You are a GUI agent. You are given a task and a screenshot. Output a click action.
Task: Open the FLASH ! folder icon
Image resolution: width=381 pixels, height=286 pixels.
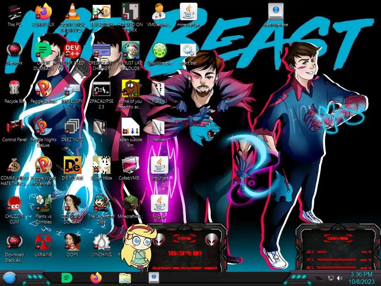pyautogui.click(x=159, y=92)
